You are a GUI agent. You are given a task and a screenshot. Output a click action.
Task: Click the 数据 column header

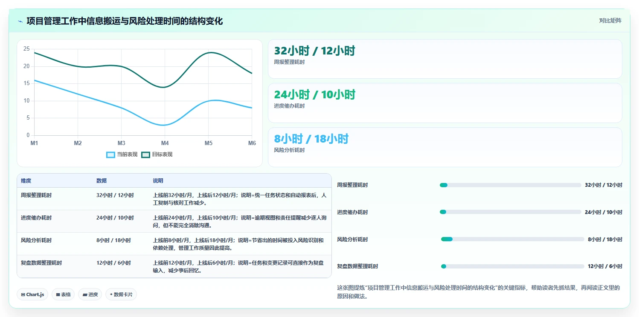coord(102,181)
